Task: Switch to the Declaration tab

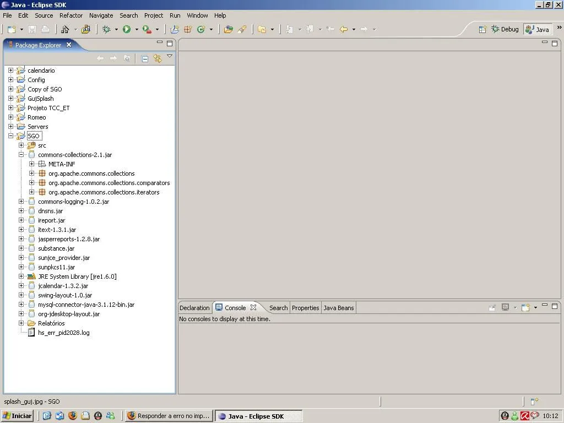Action: (x=194, y=308)
